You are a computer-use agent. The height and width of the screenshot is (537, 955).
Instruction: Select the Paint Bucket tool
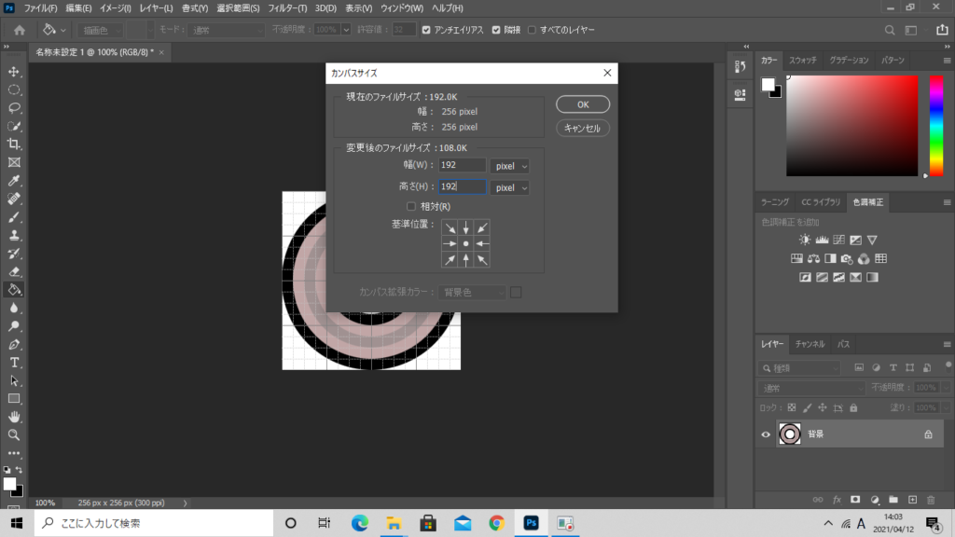click(14, 290)
